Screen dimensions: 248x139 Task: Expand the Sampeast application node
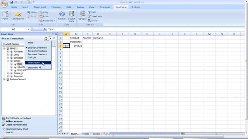point(8,58)
